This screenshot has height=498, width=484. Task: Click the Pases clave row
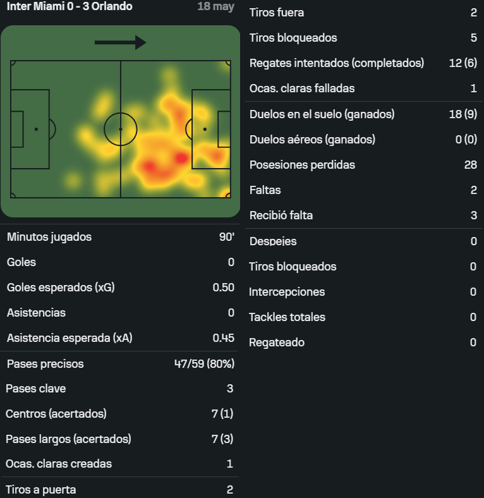pos(119,389)
